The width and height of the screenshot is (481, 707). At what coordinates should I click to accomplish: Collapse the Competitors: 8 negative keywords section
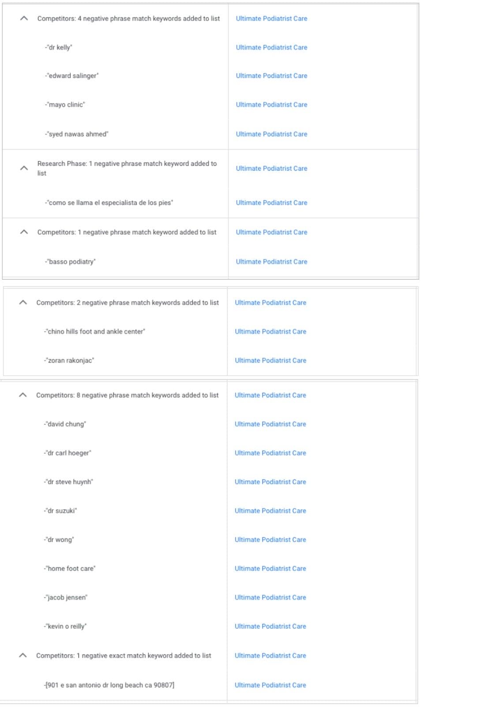[x=24, y=395]
